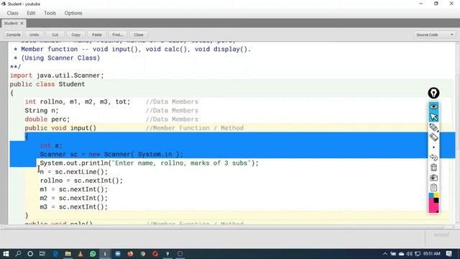Open the Tools menu
The image size is (460, 259).
click(x=50, y=13)
